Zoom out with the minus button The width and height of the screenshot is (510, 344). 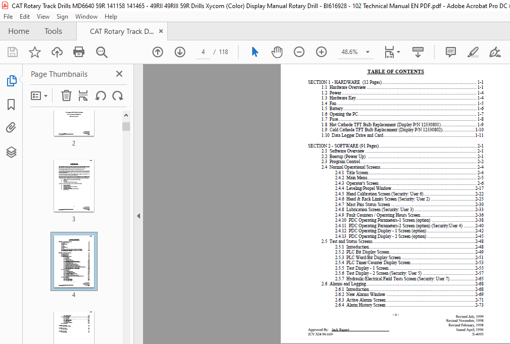pyautogui.click(x=299, y=52)
